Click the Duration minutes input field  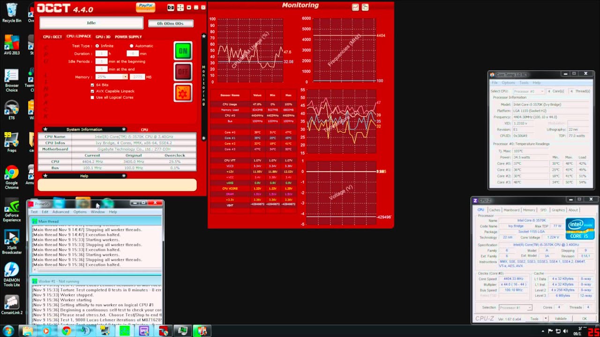click(x=133, y=53)
